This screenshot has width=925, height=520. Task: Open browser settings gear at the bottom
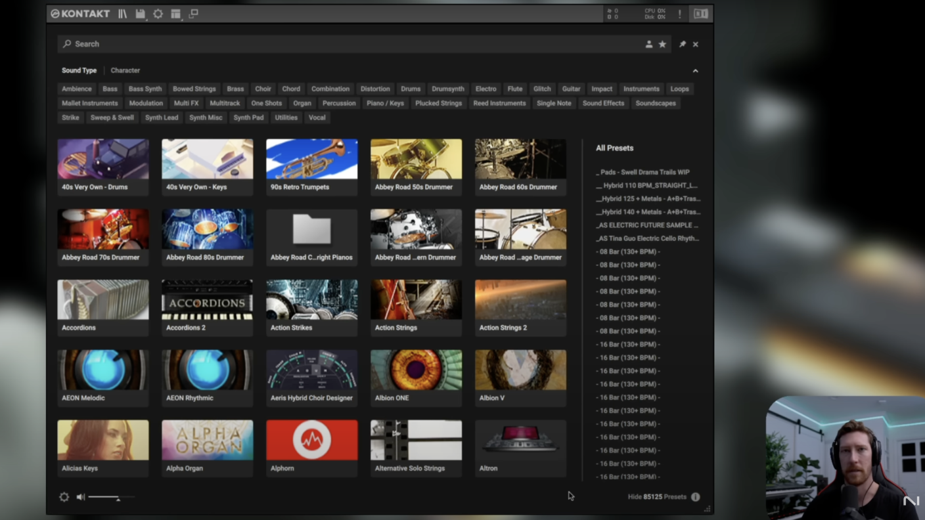(x=64, y=497)
